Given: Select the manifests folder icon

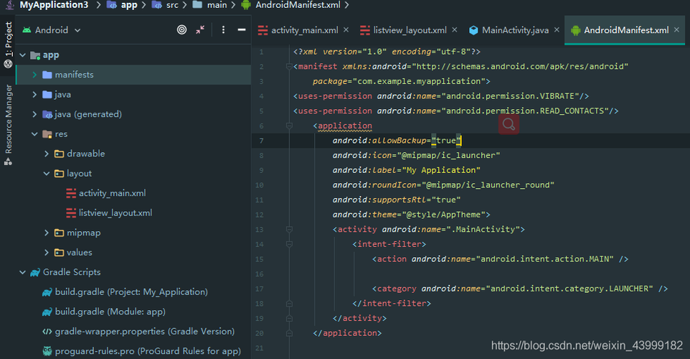Looking at the screenshot, I should (x=47, y=75).
